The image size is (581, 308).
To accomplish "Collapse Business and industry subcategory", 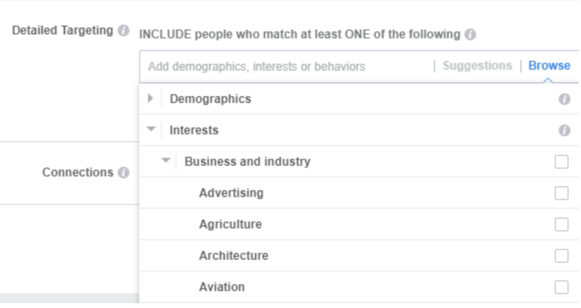I will click(166, 160).
